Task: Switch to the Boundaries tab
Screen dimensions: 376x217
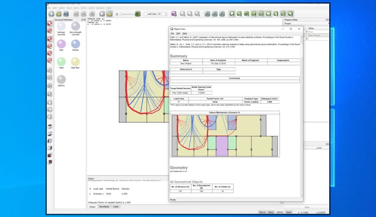Action: [x=104, y=207]
